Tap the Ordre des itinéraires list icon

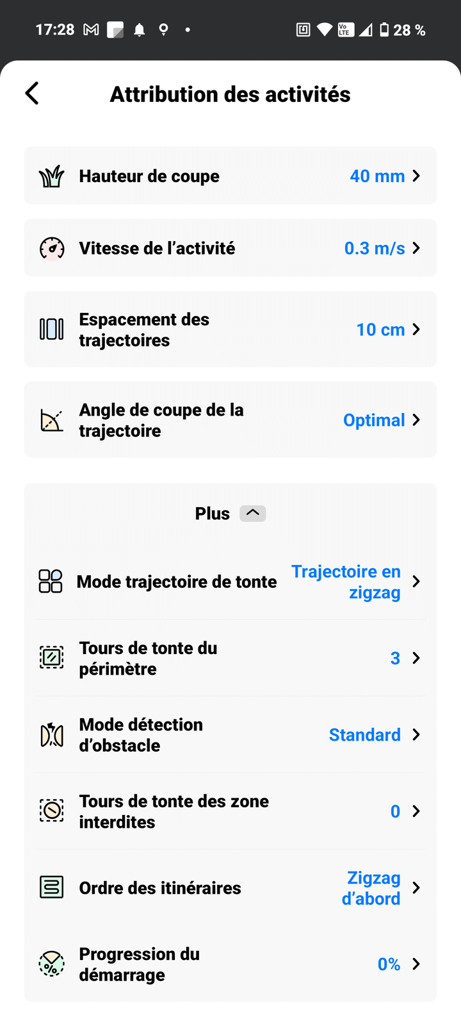(52, 888)
